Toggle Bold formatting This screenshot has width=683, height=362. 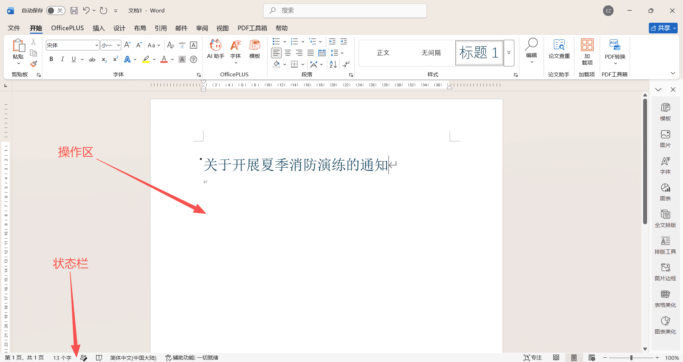(51, 59)
